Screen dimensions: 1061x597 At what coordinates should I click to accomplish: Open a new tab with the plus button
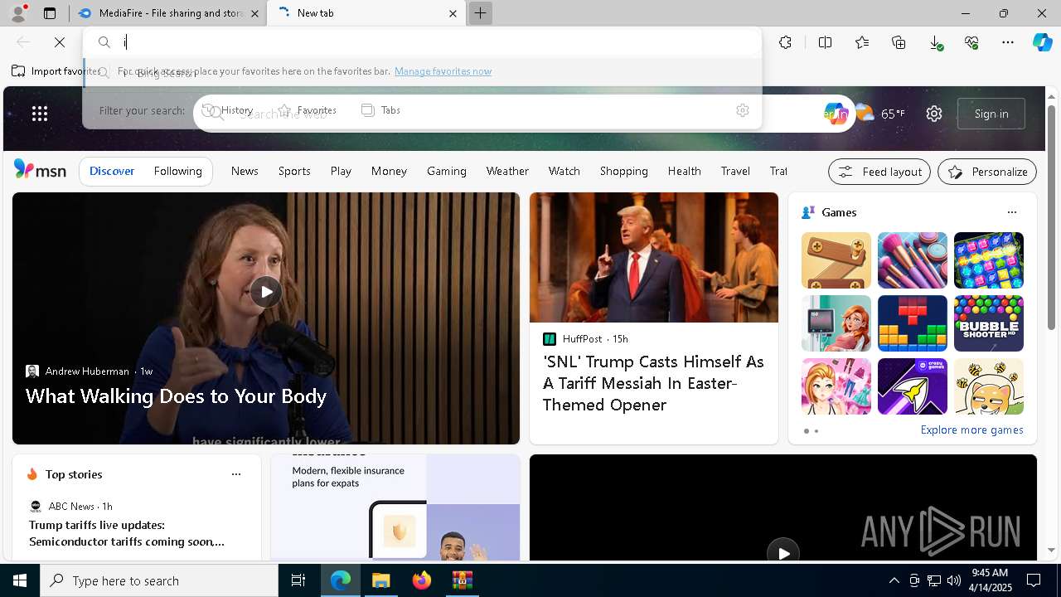point(480,13)
